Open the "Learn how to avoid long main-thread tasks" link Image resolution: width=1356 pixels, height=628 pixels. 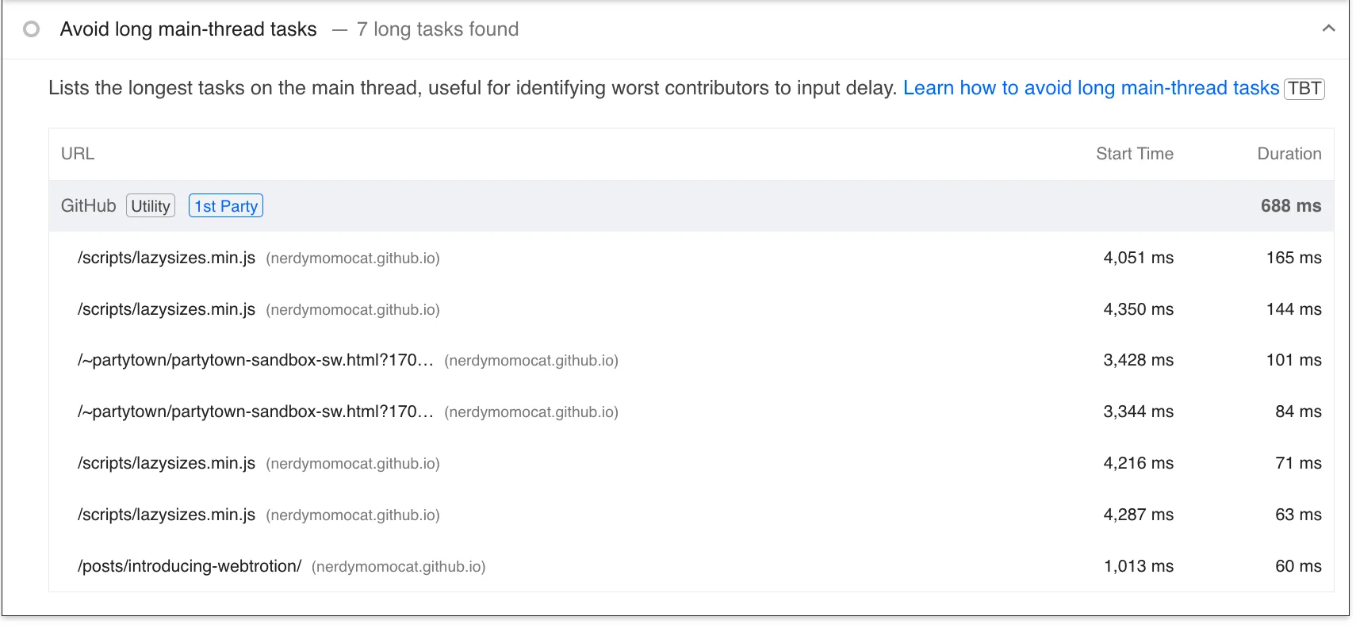[x=1090, y=88]
